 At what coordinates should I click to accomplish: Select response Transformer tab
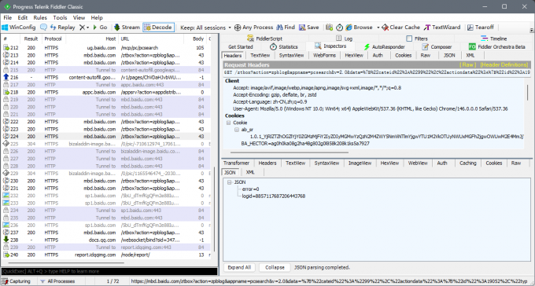[x=237, y=163]
